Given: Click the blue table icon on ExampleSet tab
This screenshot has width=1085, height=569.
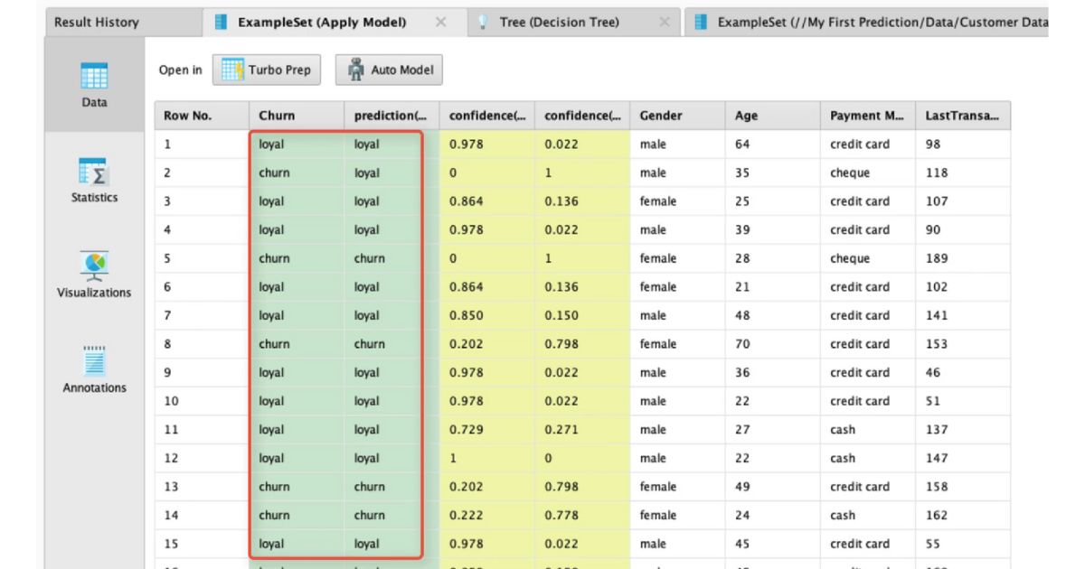Looking at the screenshot, I should 220,22.
